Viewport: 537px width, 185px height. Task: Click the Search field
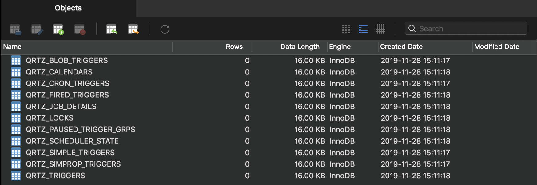(x=466, y=28)
